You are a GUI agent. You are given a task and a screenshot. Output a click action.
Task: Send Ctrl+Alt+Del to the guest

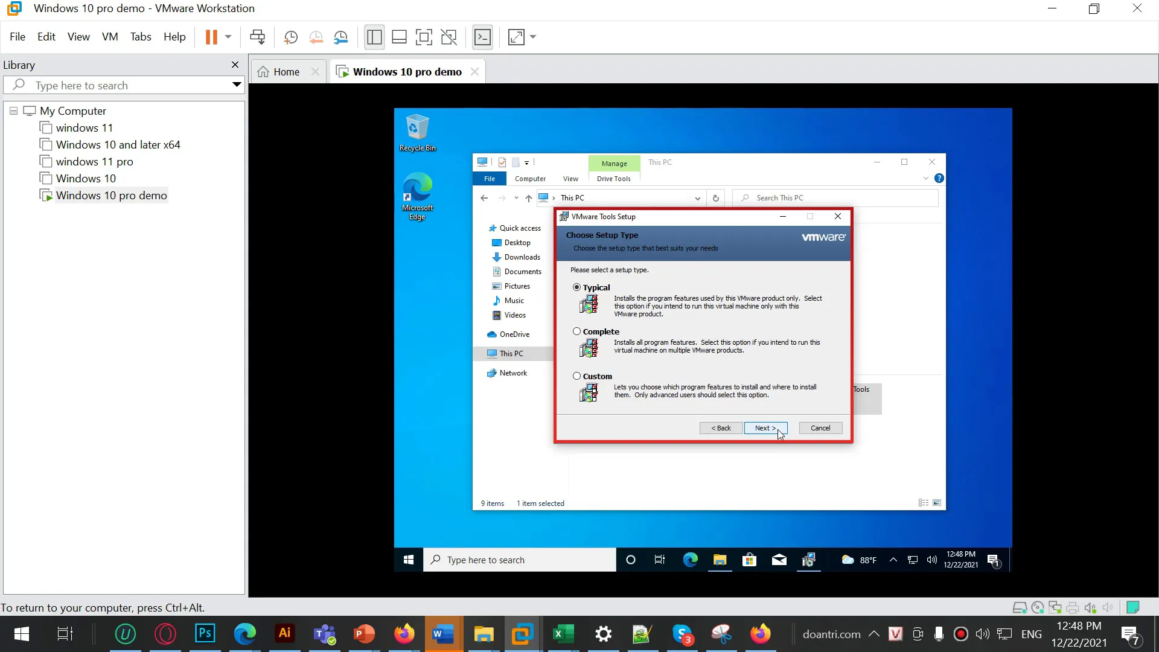pyautogui.click(x=258, y=37)
